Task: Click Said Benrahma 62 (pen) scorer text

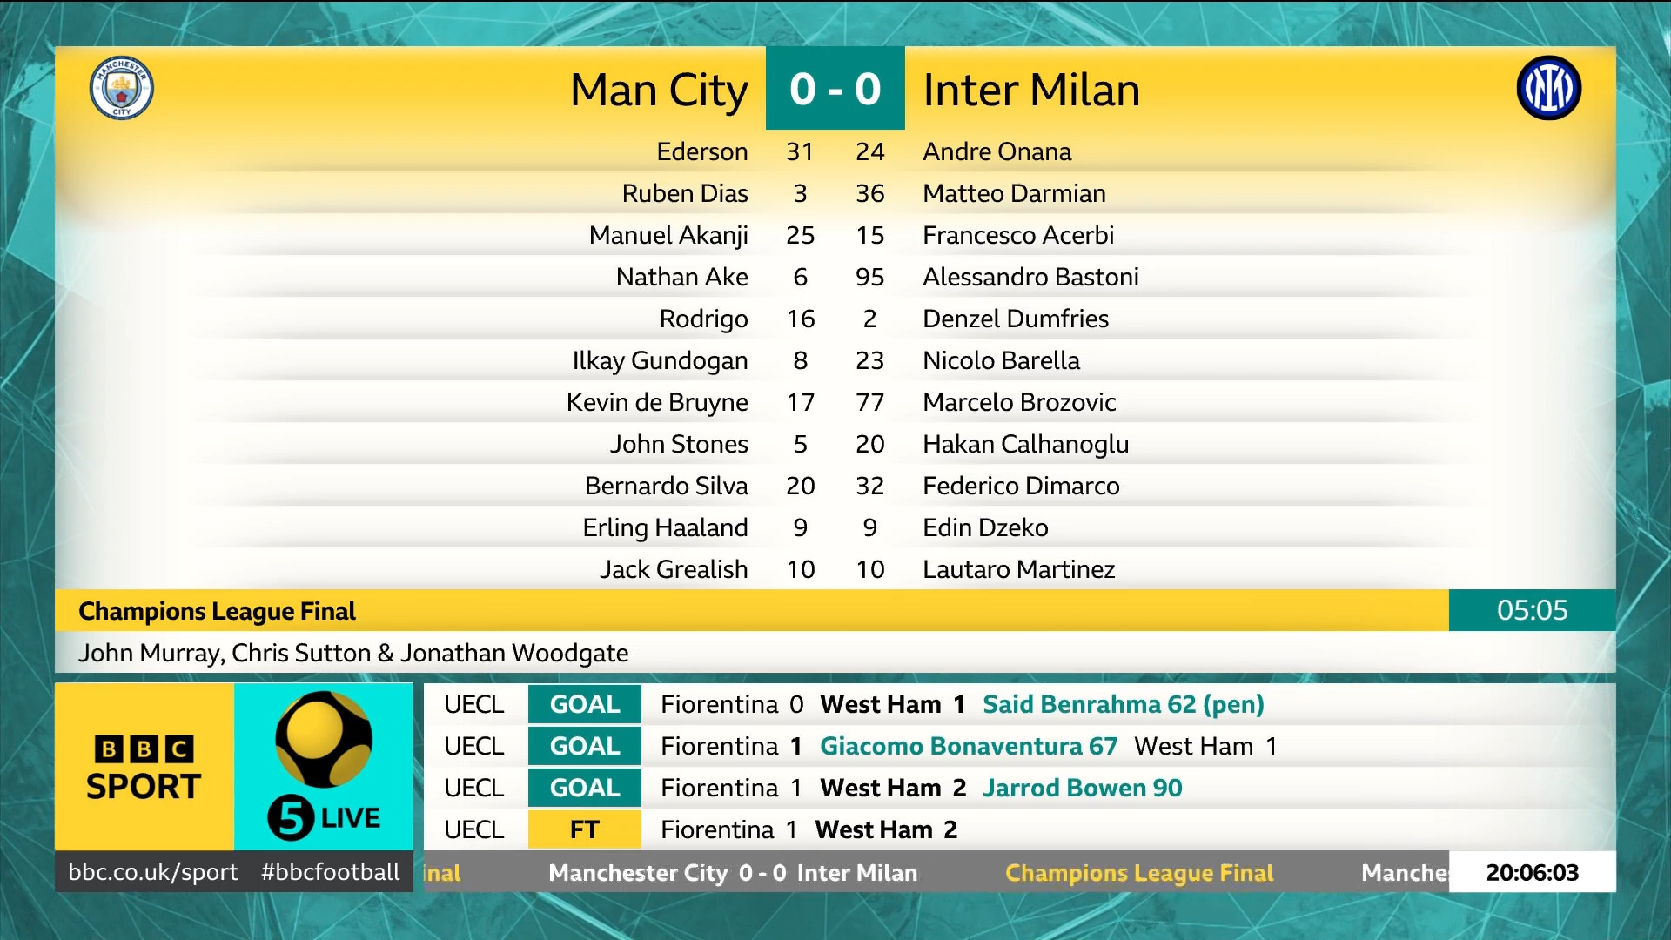Action: click(1123, 704)
